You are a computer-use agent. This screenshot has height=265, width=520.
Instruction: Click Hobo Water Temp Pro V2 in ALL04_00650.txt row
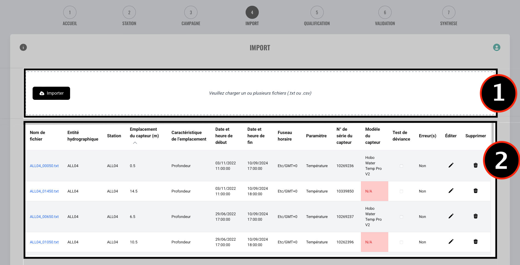(x=374, y=217)
